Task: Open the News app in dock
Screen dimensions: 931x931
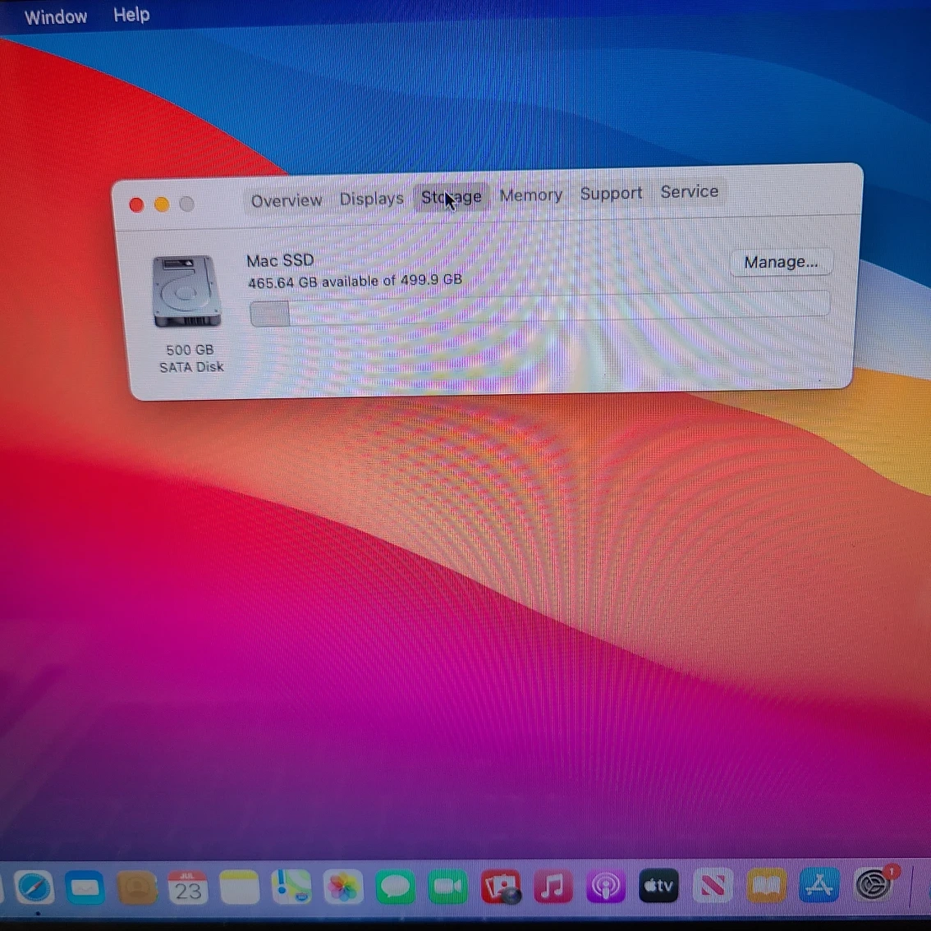Action: (712, 886)
